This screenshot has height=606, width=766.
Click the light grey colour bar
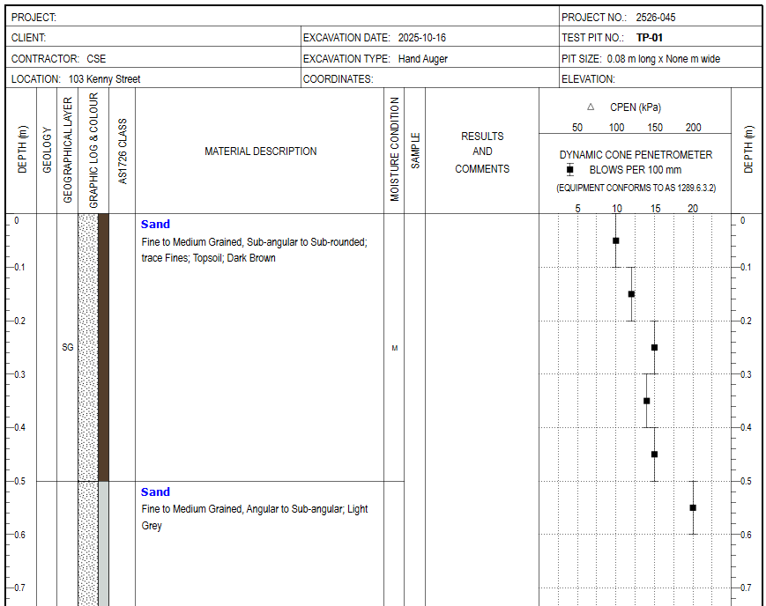tap(103, 543)
